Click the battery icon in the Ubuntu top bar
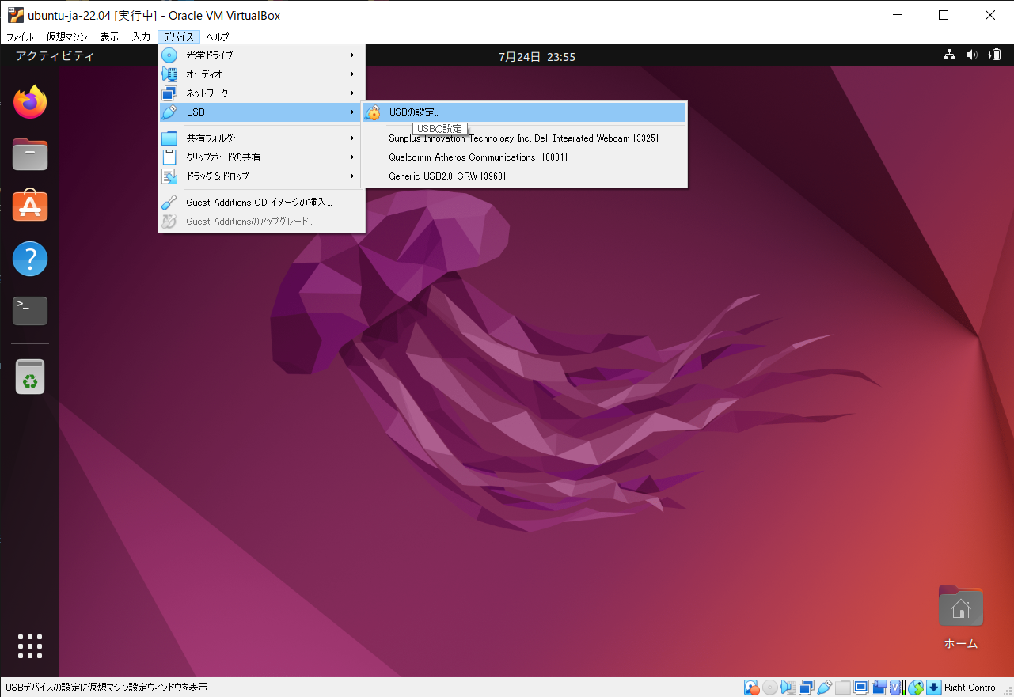This screenshot has height=697, width=1014. [995, 55]
